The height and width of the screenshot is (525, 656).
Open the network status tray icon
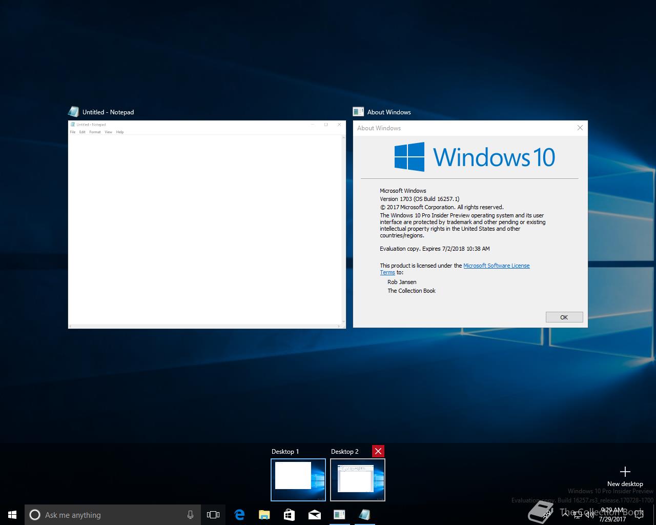click(577, 515)
